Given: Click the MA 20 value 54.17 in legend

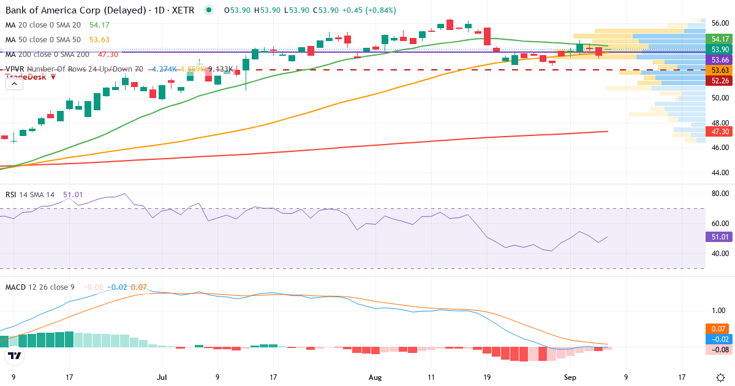Looking at the screenshot, I should pyautogui.click(x=99, y=25).
